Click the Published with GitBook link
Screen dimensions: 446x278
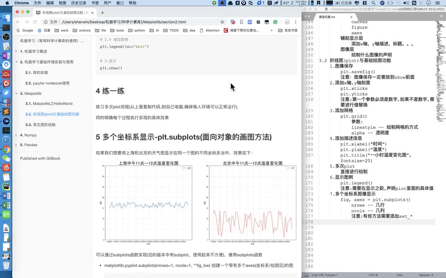[40, 158]
